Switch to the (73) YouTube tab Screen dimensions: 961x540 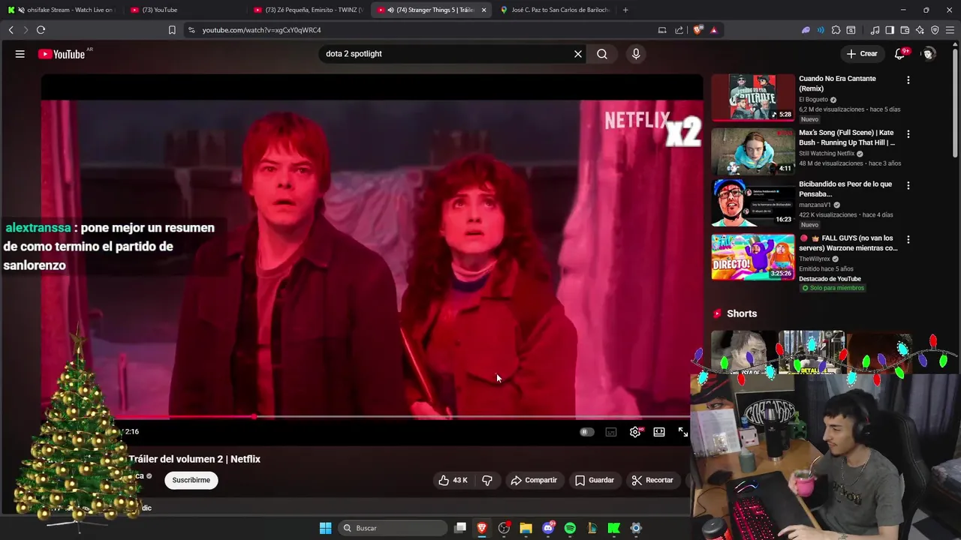184,10
